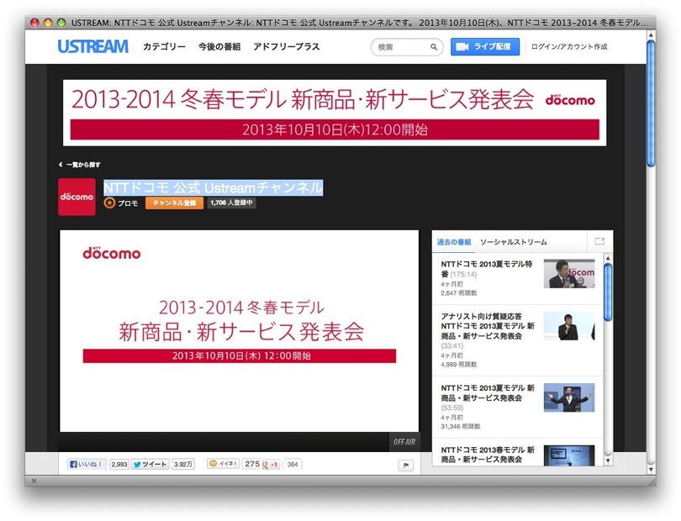
Task: Click the playlist scrollbar thumb
Action: tap(608, 292)
